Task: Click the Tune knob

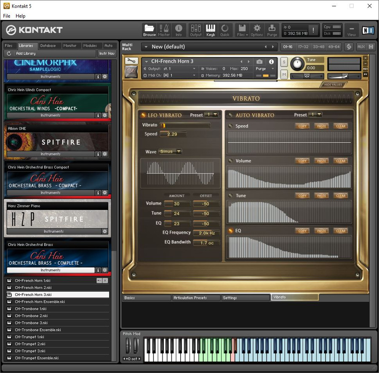Action: click(x=297, y=64)
